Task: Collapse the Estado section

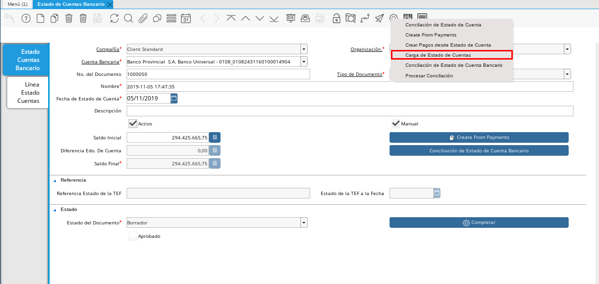Action: pyautogui.click(x=54, y=210)
